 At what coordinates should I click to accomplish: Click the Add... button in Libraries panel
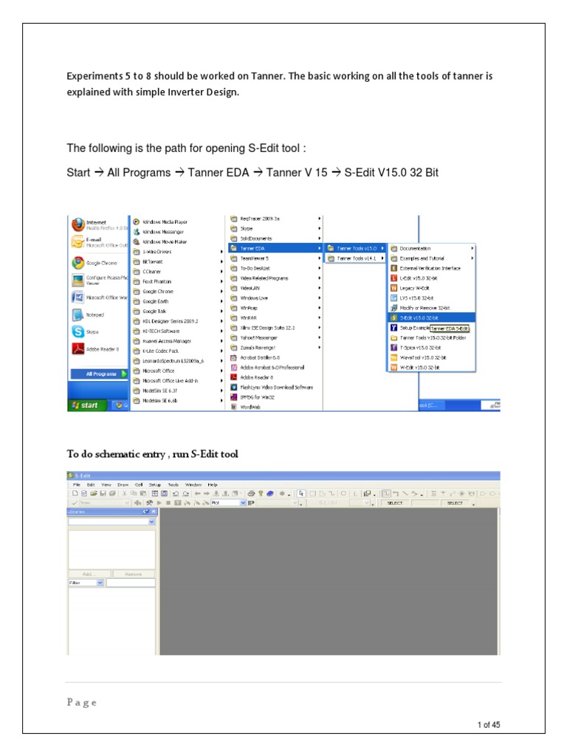tap(89, 574)
